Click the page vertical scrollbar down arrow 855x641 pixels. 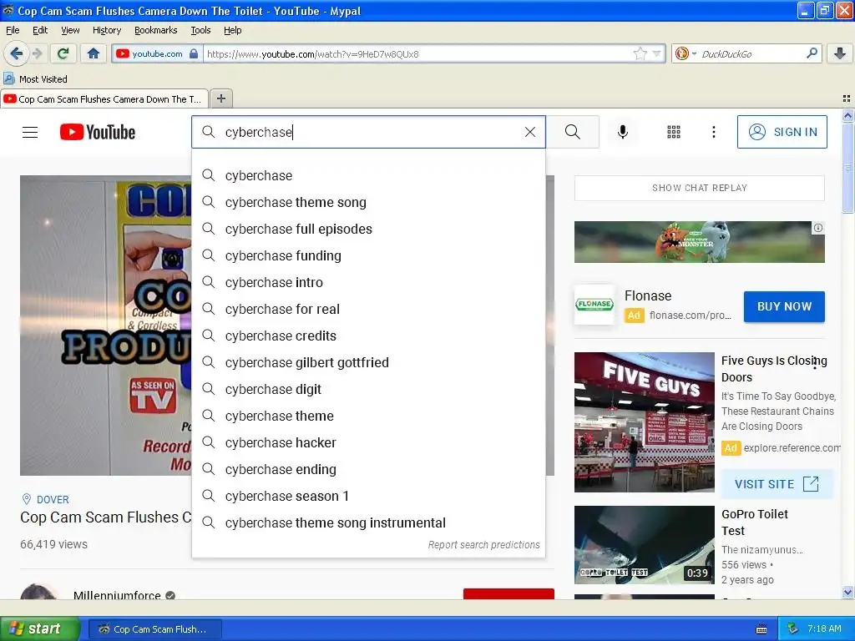[x=847, y=592]
